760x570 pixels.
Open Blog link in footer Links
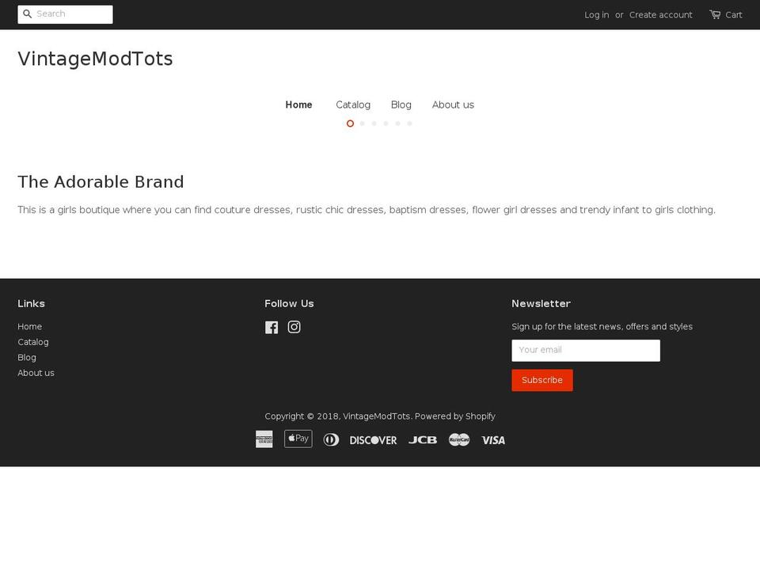[27, 358]
